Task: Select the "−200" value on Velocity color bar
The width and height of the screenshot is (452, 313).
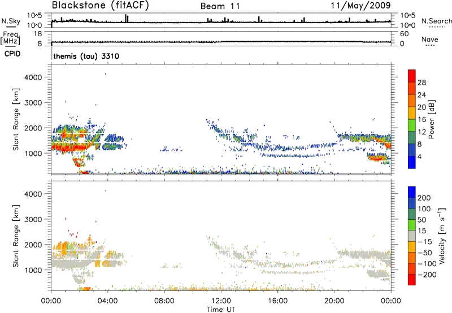Action: [427, 275]
